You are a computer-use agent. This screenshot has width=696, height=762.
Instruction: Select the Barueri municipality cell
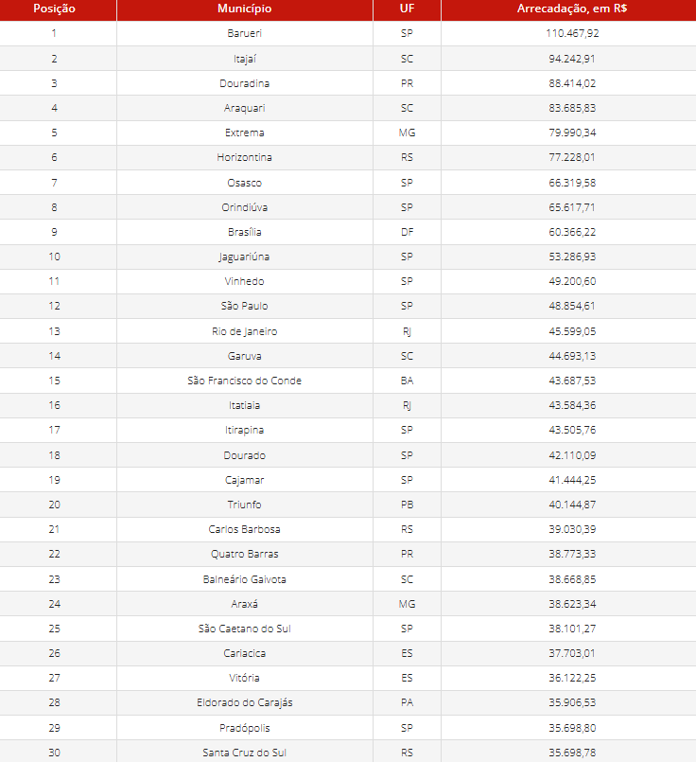click(x=244, y=34)
